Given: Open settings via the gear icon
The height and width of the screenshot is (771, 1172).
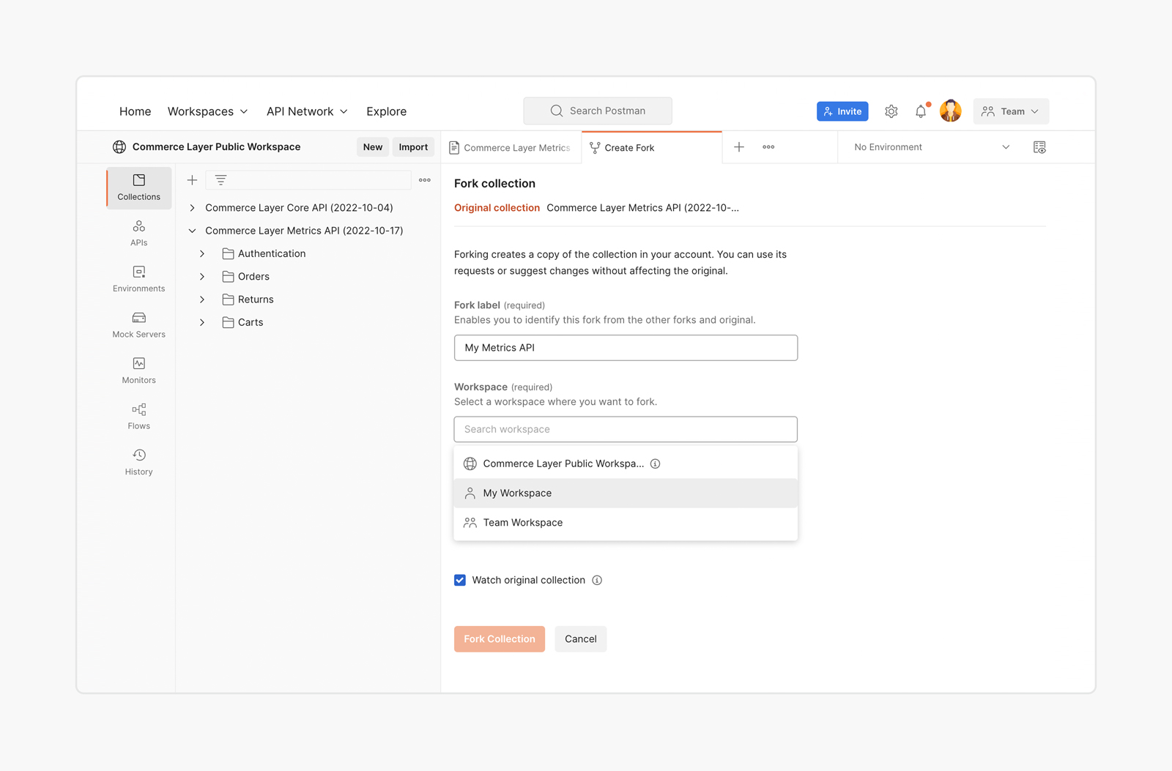Looking at the screenshot, I should [x=891, y=111].
